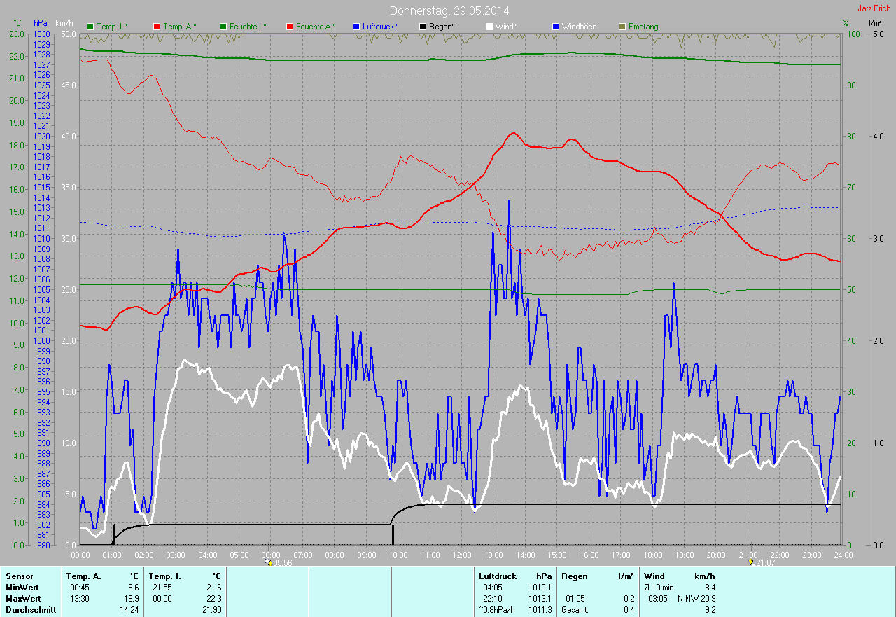The width and height of the screenshot is (896, 617).
Task: Click the rain total value 0.4
Action: point(629,610)
